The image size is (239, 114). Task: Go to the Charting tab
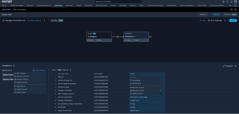pyautogui.click(x=123, y=5)
